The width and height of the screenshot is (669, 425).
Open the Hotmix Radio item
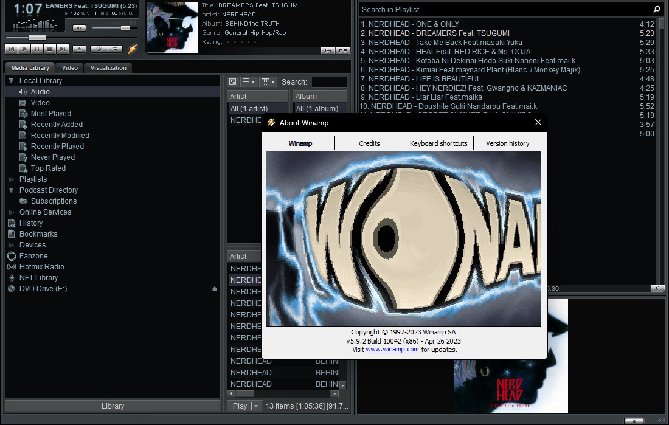click(x=41, y=267)
